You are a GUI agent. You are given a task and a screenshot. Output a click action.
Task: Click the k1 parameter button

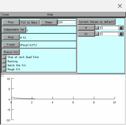(x=86, y=34)
